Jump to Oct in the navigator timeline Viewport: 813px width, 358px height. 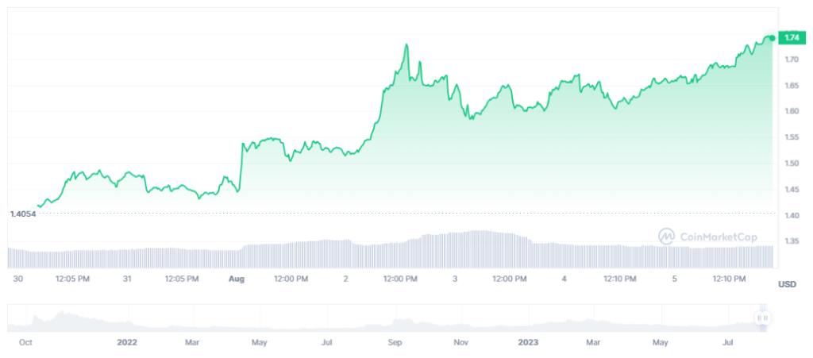tap(25, 343)
